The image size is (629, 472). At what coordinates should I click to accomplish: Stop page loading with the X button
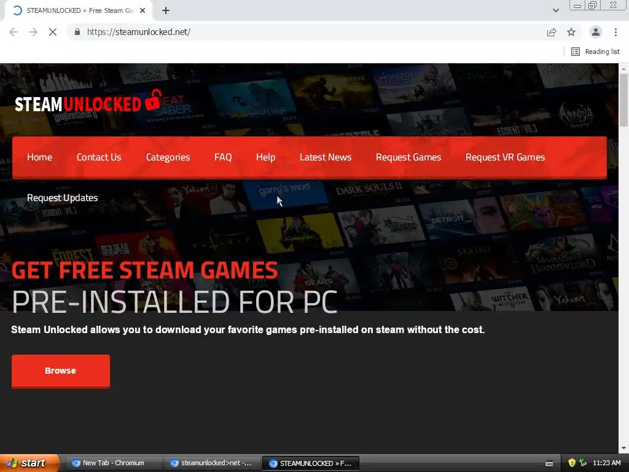tap(53, 32)
